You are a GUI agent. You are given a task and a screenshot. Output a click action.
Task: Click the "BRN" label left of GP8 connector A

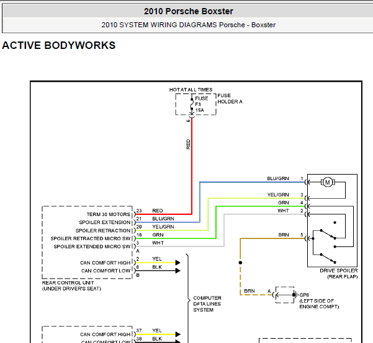(249, 291)
